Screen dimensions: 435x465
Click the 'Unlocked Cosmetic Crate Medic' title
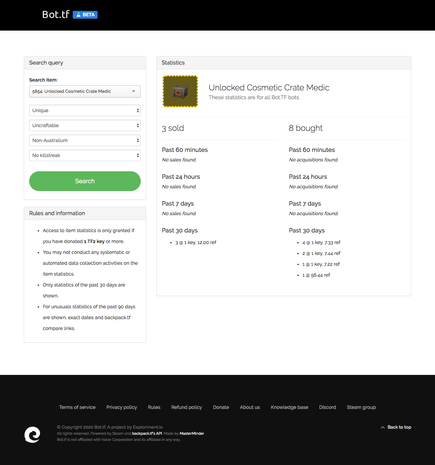(x=269, y=87)
